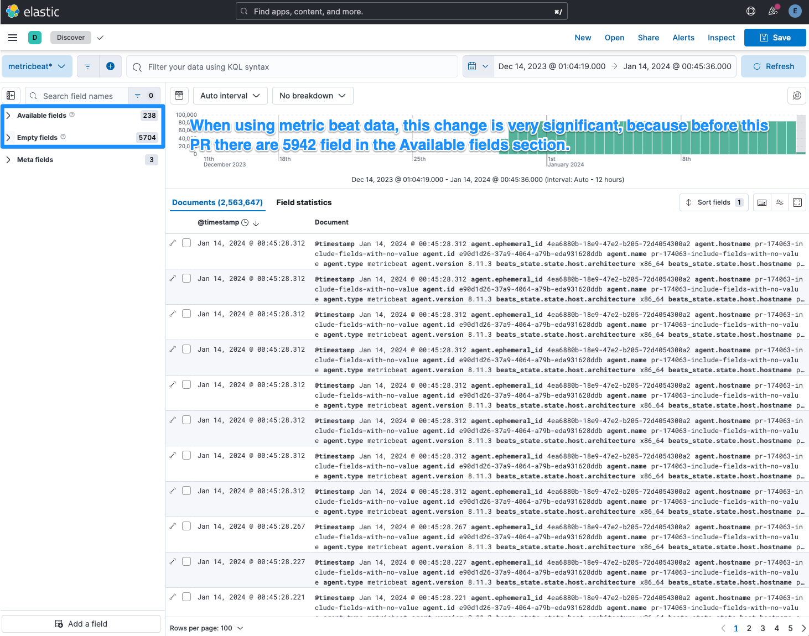The image size is (809, 636).
Task: Click the Save button
Action: (x=775, y=38)
